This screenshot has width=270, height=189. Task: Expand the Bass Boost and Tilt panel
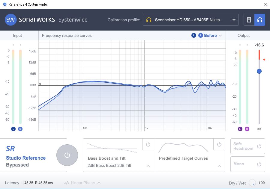pyautogui.click(x=148, y=166)
